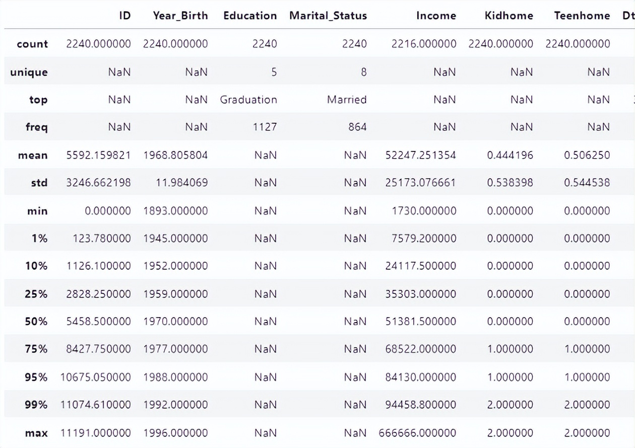
Task: Click the Education freq value 1127
Action: click(x=265, y=127)
